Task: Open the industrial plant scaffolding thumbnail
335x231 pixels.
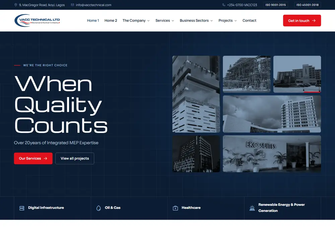Action: pyautogui.click(x=247, y=74)
